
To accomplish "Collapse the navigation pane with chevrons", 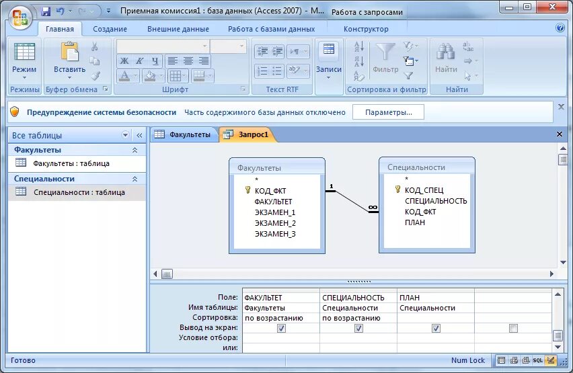I will click(139, 135).
